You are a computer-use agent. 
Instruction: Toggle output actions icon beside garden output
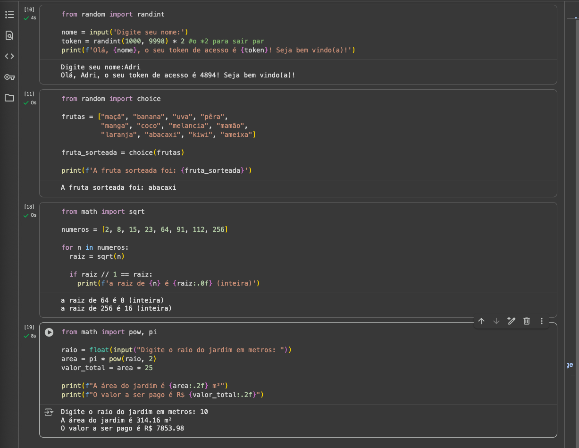pos(49,412)
